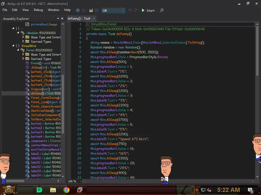Click the button1_Click private method icon

tap(27, 72)
